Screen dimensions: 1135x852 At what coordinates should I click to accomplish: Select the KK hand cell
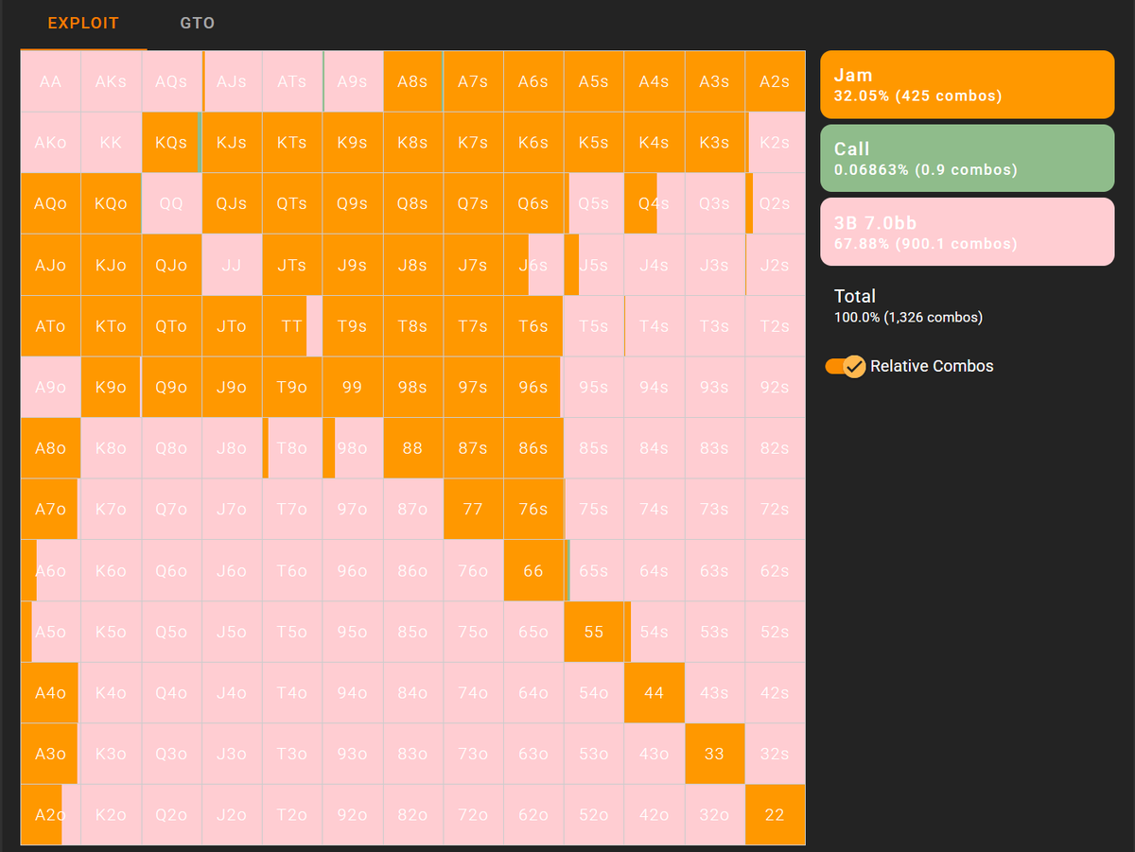click(111, 143)
